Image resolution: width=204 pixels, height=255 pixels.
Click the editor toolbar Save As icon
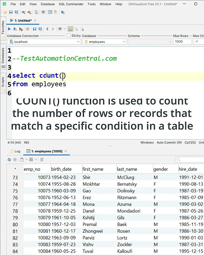[40, 29]
